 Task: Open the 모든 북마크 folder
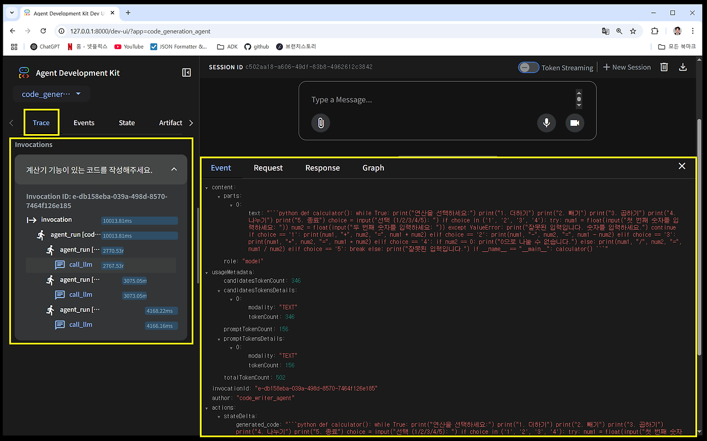click(677, 47)
